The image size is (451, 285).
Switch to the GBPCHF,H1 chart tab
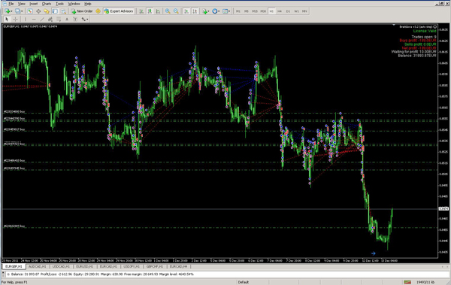pyautogui.click(x=155, y=266)
